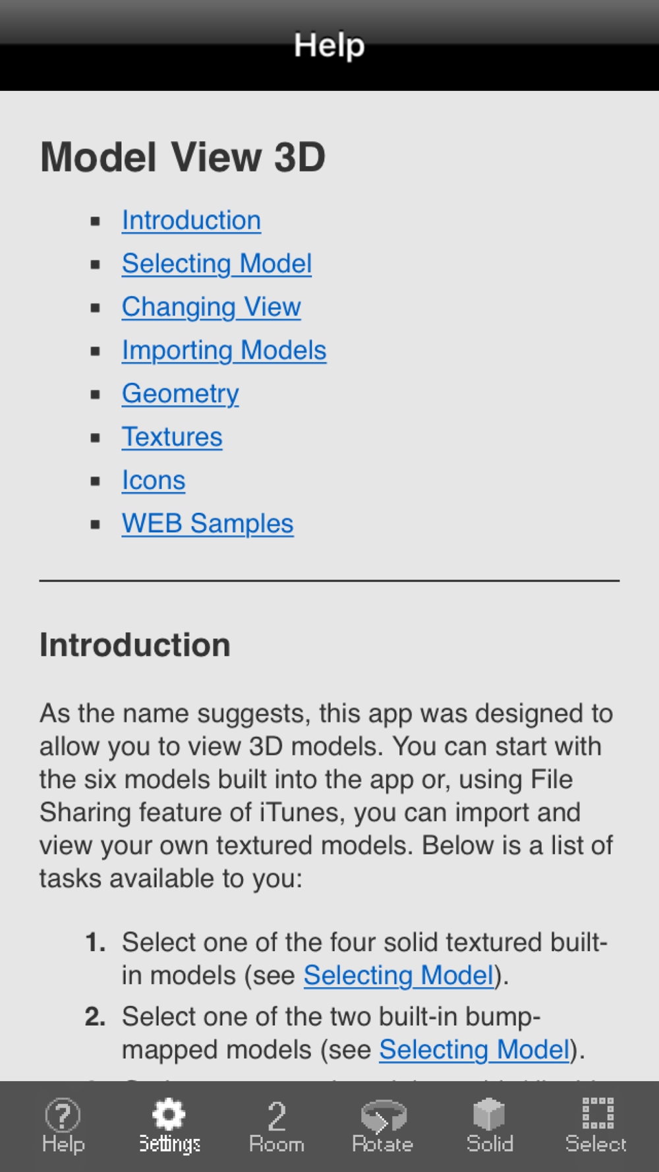Click Selecting Model link in item 1
Viewport: 659px width, 1172px height.
tap(399, 976)
